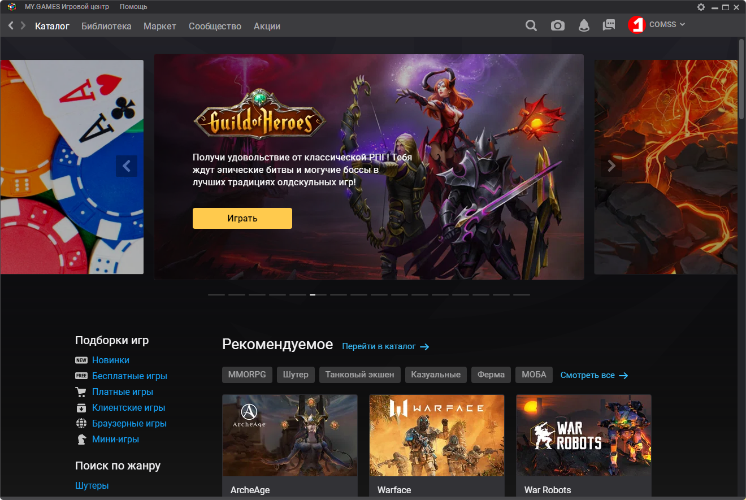Open the Каталог tab

[x=52, y=26]
